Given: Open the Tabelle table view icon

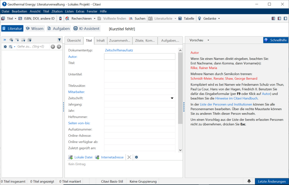Looking at the screenshot, I should pos(180,18).
